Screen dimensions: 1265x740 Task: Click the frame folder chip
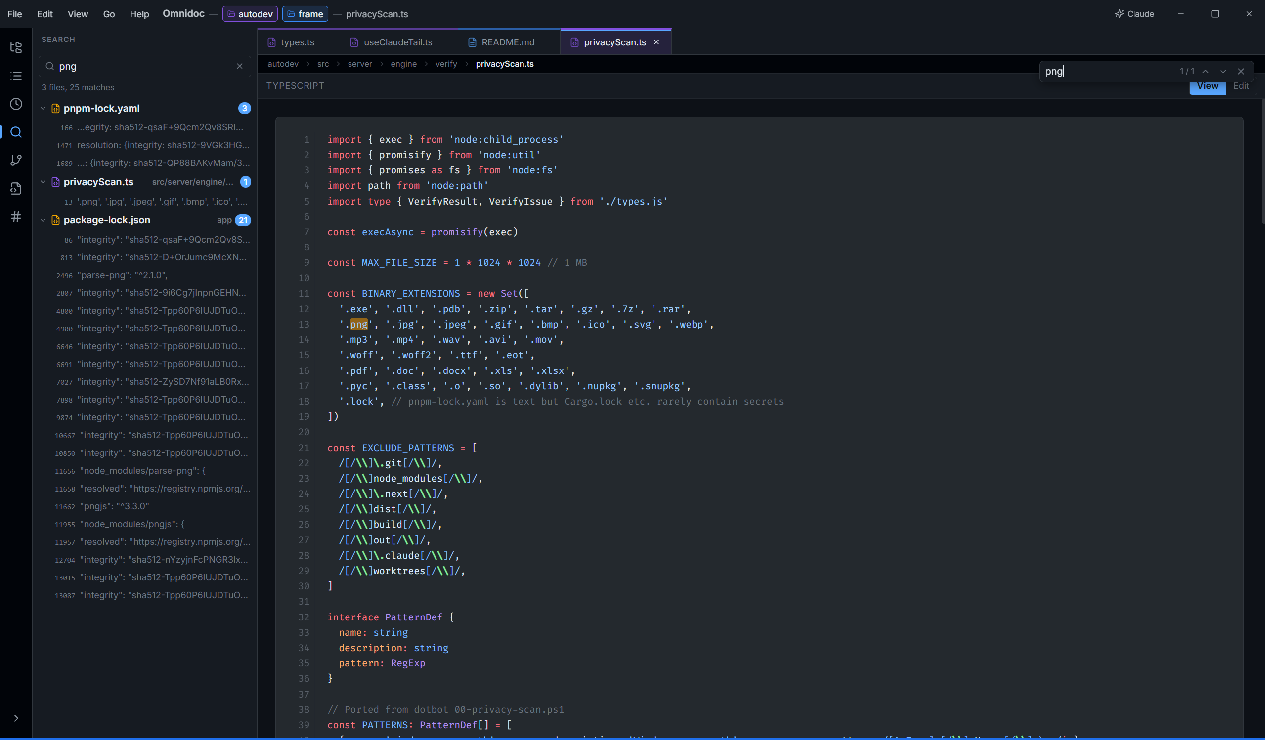point(305,14)
